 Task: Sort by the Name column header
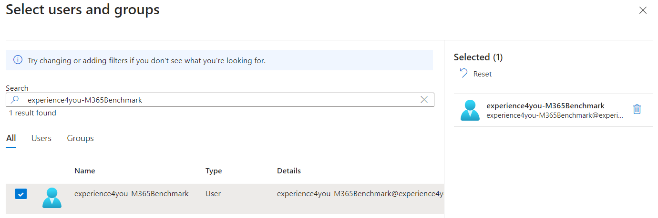85,171
